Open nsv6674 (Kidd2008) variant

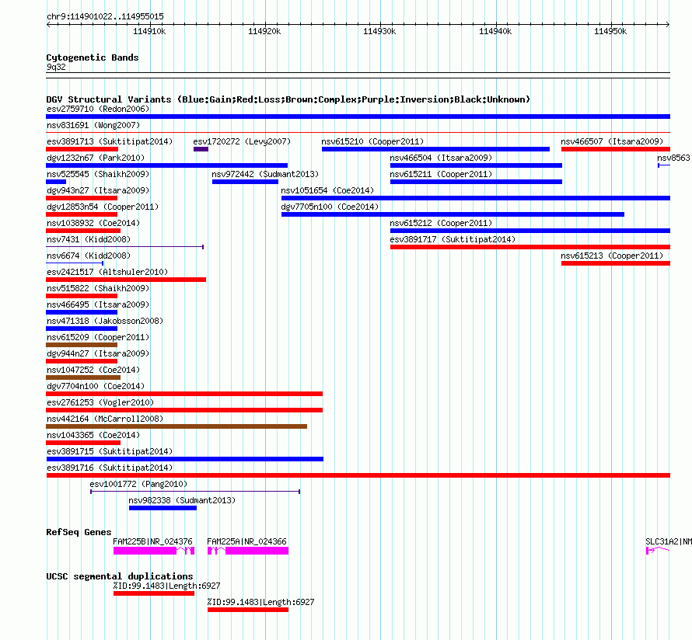pos(89,256)
